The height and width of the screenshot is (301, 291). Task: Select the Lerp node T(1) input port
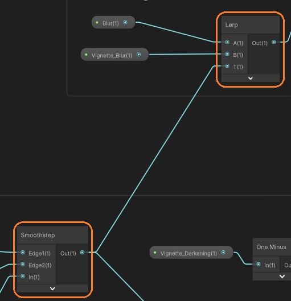point(227,66)
